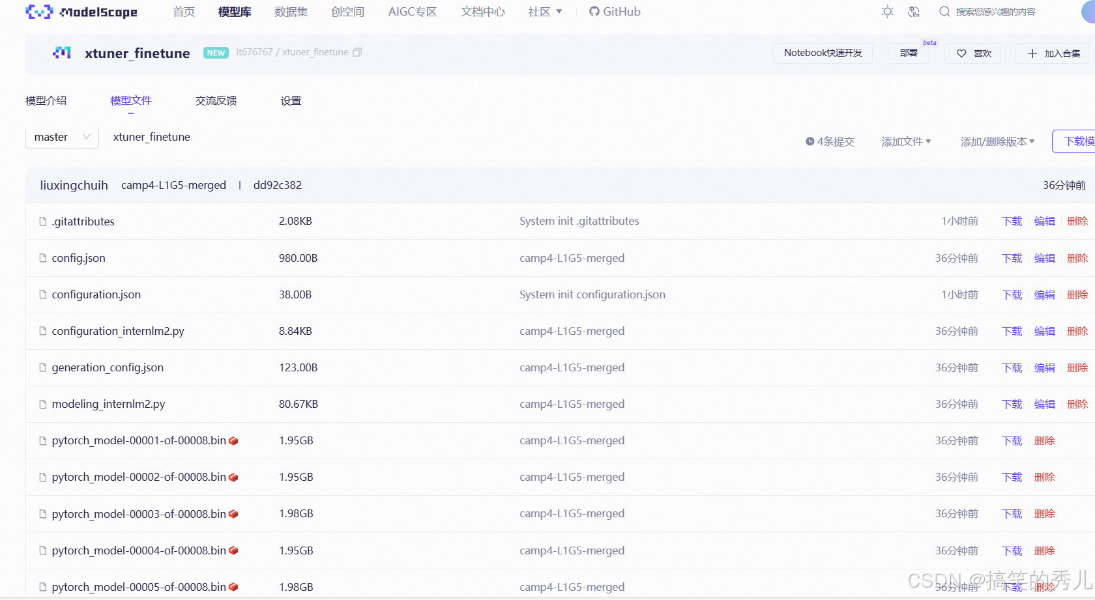Click the ModelScope logo

81,11
